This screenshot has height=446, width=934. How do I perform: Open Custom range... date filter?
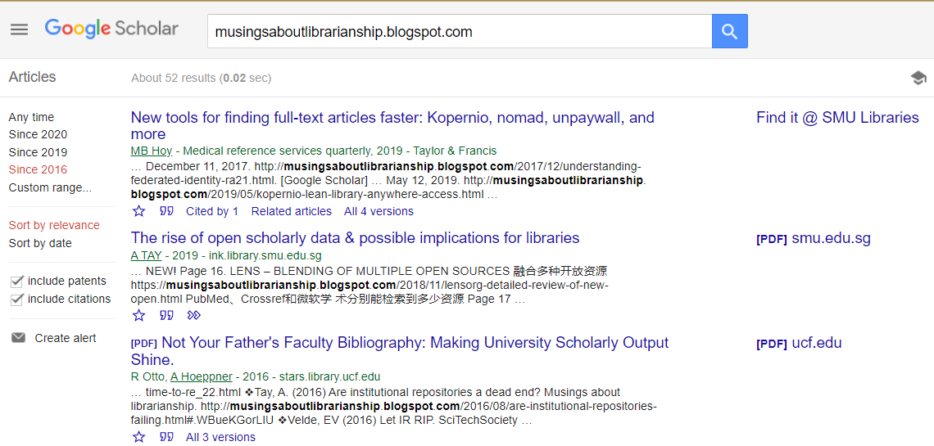tap(50, 187)
